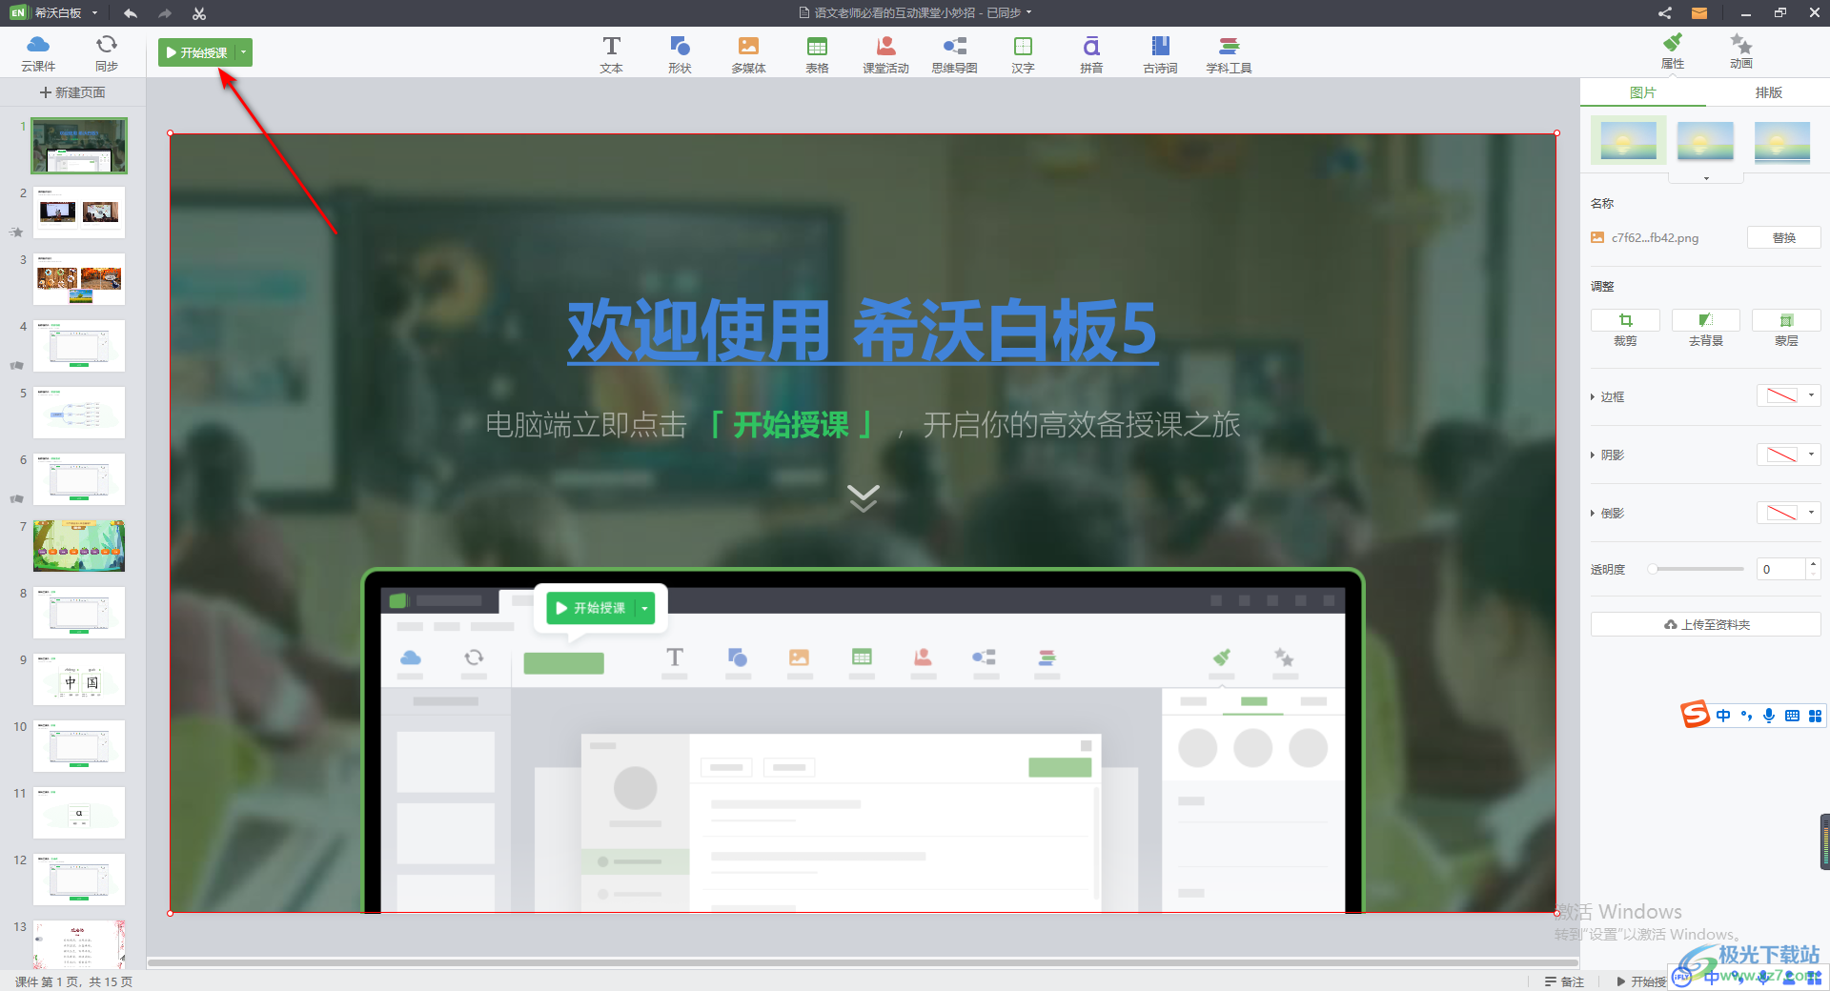Screen dimensions: 1830x991
Task: Select slide 2 thumbnail
Action: [79, 212]
